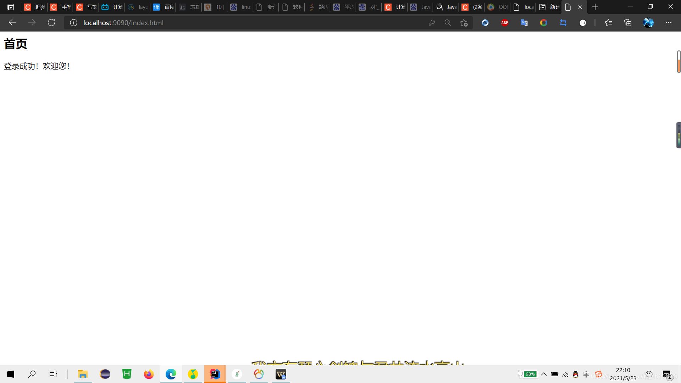Image resolution: width=681 pixels, height=383 pixels.
Task: Open the Favorites list
Action: click(608, 23)
